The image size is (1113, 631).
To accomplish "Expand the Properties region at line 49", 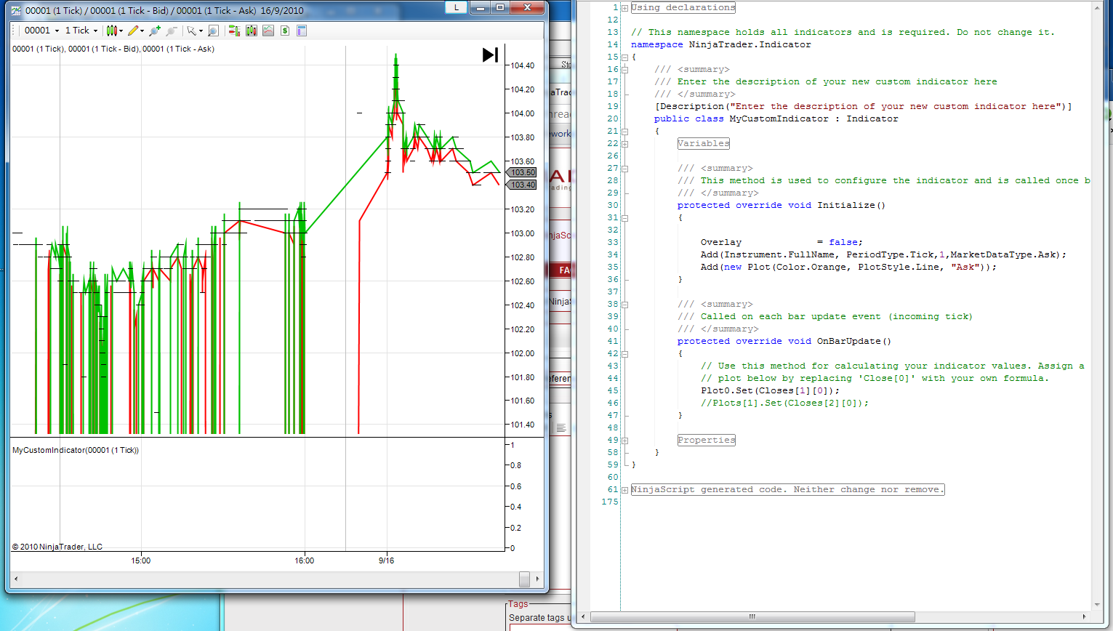I will [624, 441].
